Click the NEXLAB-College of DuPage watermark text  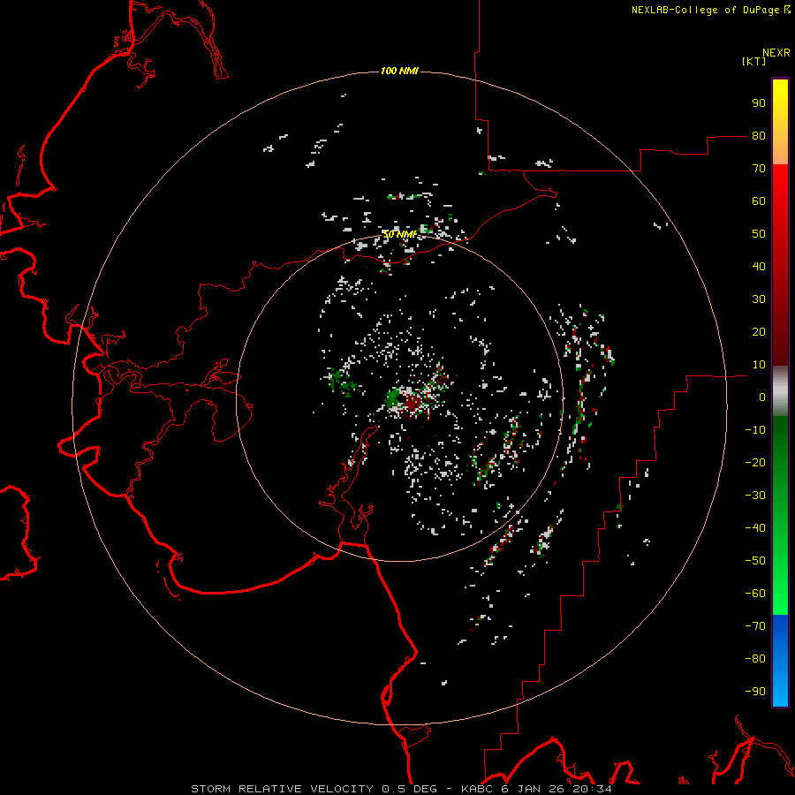click(710, 10)
